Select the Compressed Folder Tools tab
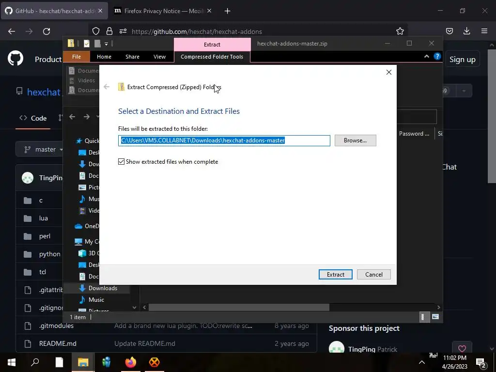Image resolution: width=496 pixels, height=372 pixels. click(212, 57)
